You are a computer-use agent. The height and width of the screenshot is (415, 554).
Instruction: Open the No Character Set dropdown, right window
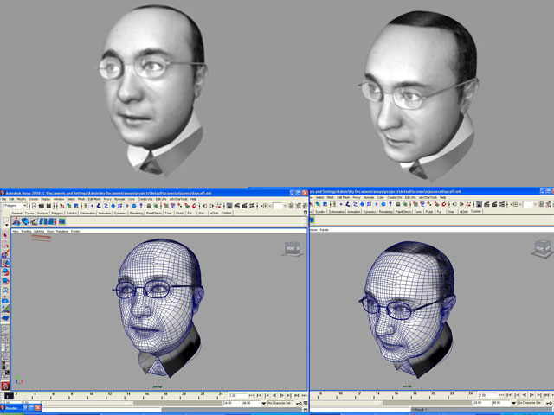[x=531, y=403]
